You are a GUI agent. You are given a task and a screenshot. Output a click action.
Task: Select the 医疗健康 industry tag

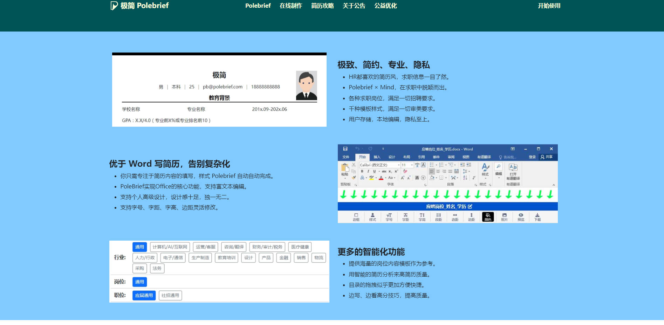coord(300,247)
